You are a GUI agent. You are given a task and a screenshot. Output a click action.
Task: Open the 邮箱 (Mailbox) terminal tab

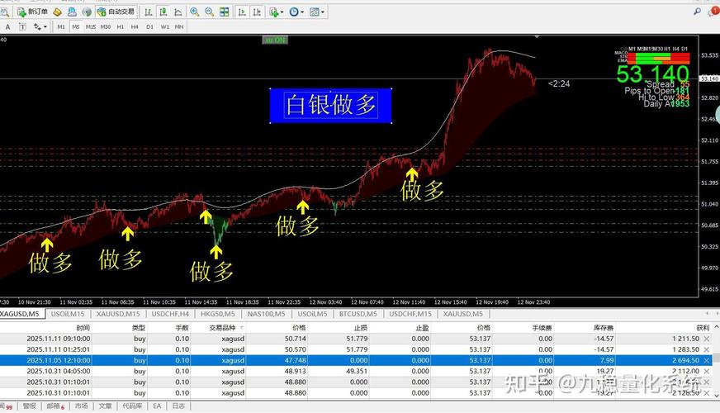tap(55, 406)
